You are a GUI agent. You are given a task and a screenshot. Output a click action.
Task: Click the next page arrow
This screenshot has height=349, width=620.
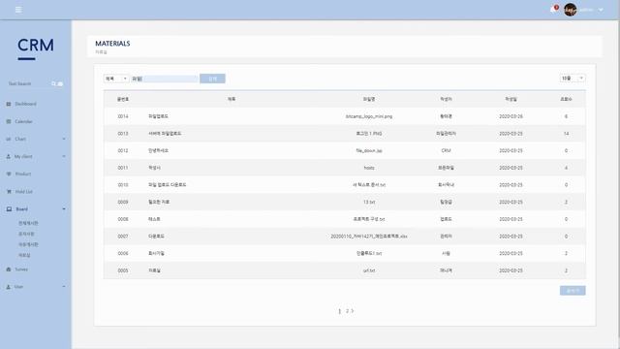[x=353, y=311]
